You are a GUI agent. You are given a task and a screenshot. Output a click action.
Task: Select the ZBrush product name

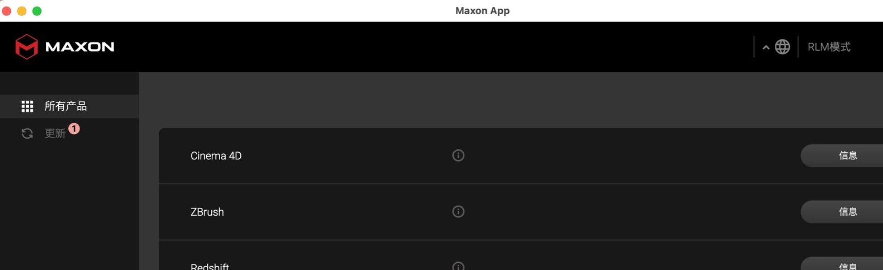[x=207, y=212]
